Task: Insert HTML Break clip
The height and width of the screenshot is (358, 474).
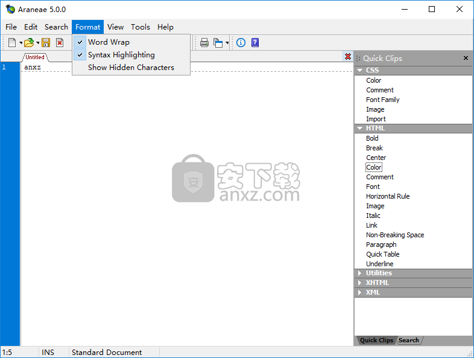Action: 374,148
